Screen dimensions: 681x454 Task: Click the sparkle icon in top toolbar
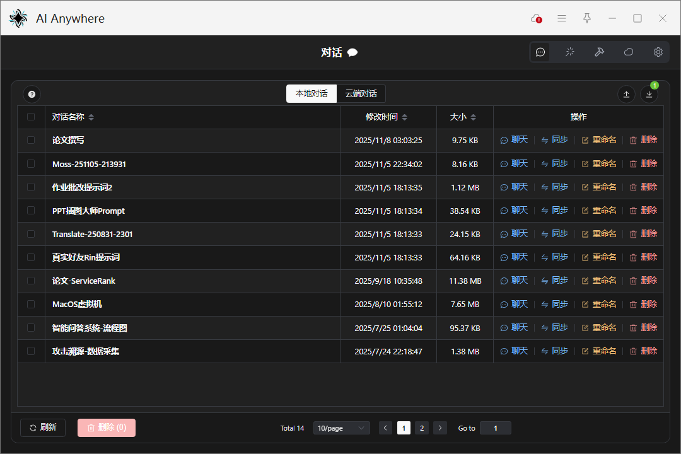coord(570,52)
